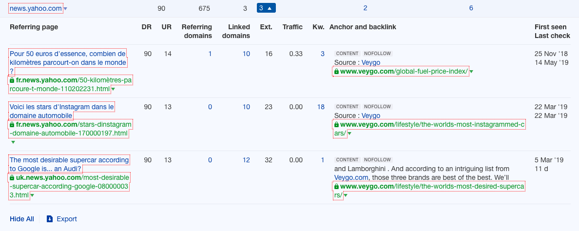Click Hide All link

coord(22,219)
